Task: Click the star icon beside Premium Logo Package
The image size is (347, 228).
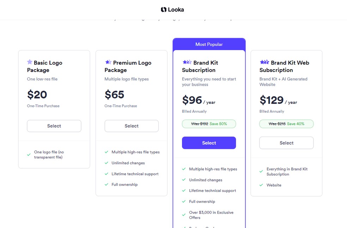Action: [x=108, y=62]
